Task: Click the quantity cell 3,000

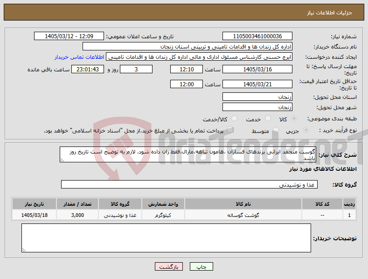Action: click(x=77, y=215)
